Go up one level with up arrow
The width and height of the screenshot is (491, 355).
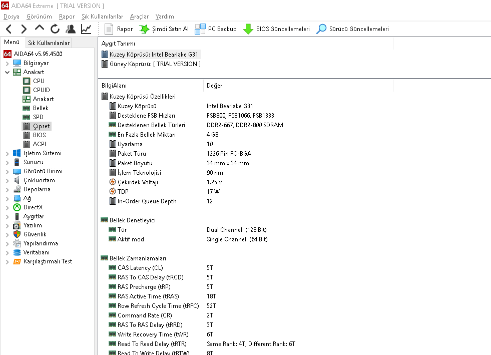[x=40, y=28]
